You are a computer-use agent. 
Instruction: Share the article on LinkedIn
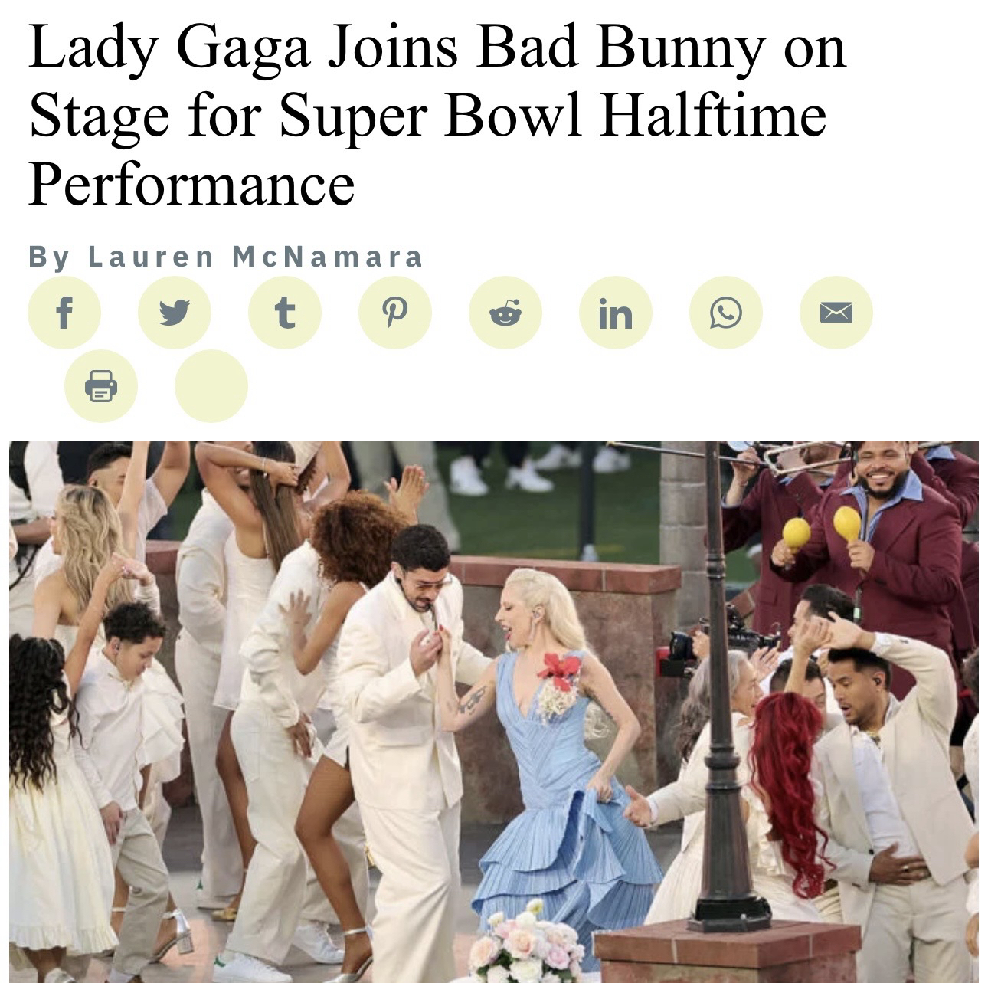point(616,313)
